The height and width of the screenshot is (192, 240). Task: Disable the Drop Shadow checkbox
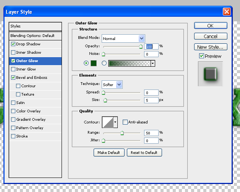click(13, 44)
